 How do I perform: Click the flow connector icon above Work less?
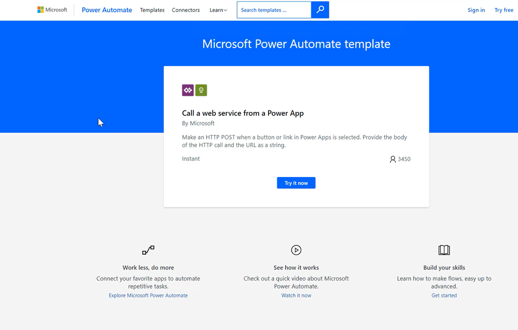(148, 250)
